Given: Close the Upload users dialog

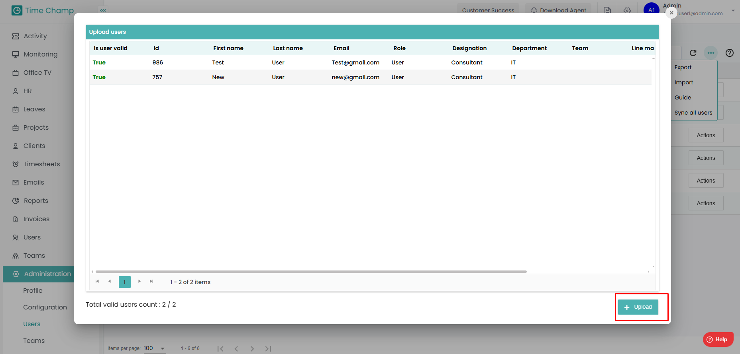Looking at the screenshot, I should (671, 13).
